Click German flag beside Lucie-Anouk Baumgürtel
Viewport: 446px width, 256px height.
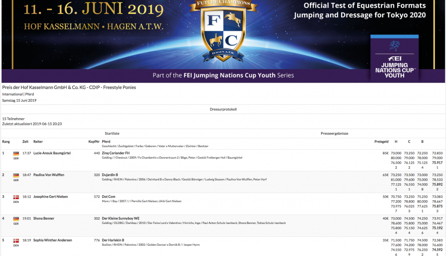tap(17, 153)
